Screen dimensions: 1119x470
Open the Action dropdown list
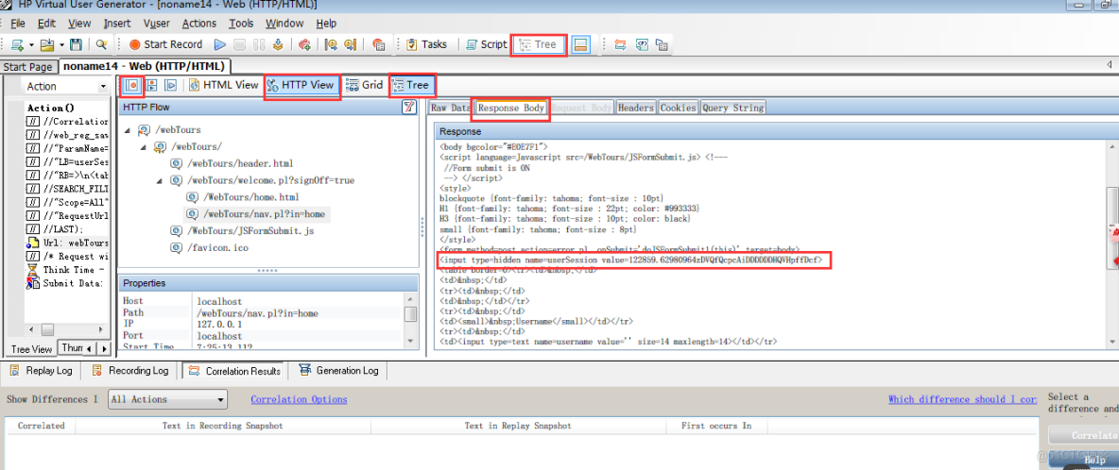(x=103, y=86)
